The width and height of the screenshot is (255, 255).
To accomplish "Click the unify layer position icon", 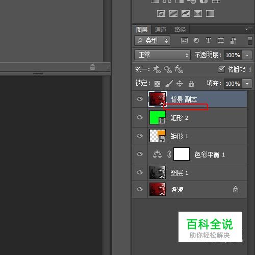I will (157, 69).
